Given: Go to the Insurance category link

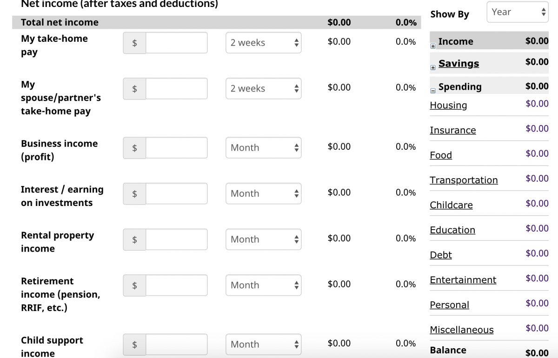Looking at the screenshot, I should (x=452, y=131).
